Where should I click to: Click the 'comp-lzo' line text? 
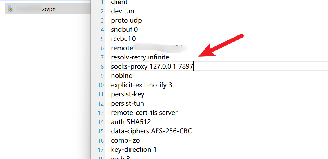coord(125,141)
